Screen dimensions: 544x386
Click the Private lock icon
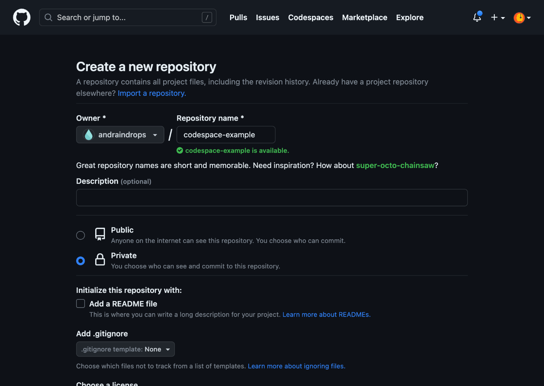(x=100, y=260)
